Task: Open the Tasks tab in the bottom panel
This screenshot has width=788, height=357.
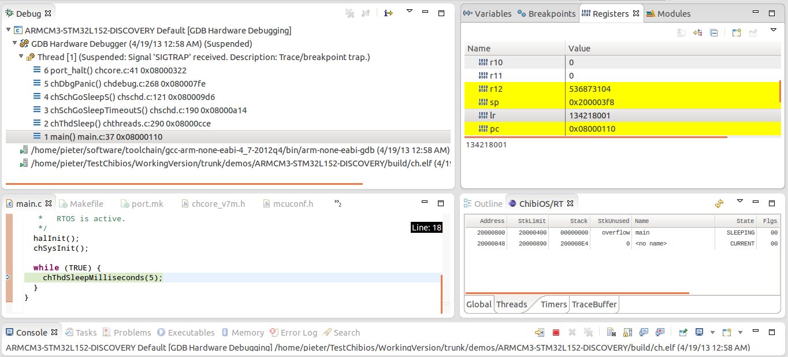Action: coord(80,332)
